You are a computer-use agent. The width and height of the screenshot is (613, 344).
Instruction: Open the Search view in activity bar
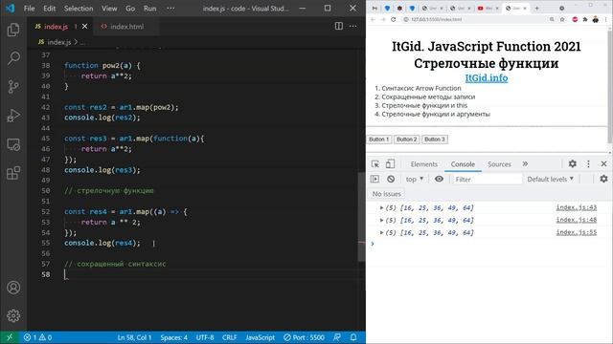tap(13, 58)
